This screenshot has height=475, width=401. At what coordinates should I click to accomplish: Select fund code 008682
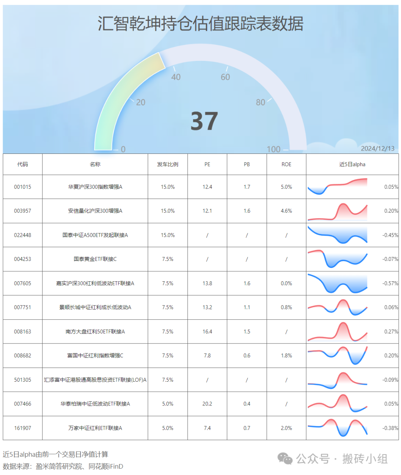pos(23,356)
